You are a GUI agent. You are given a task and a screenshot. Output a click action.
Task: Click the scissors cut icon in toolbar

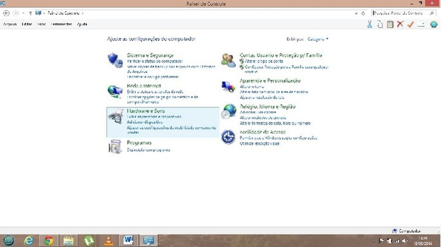(369, 24)
